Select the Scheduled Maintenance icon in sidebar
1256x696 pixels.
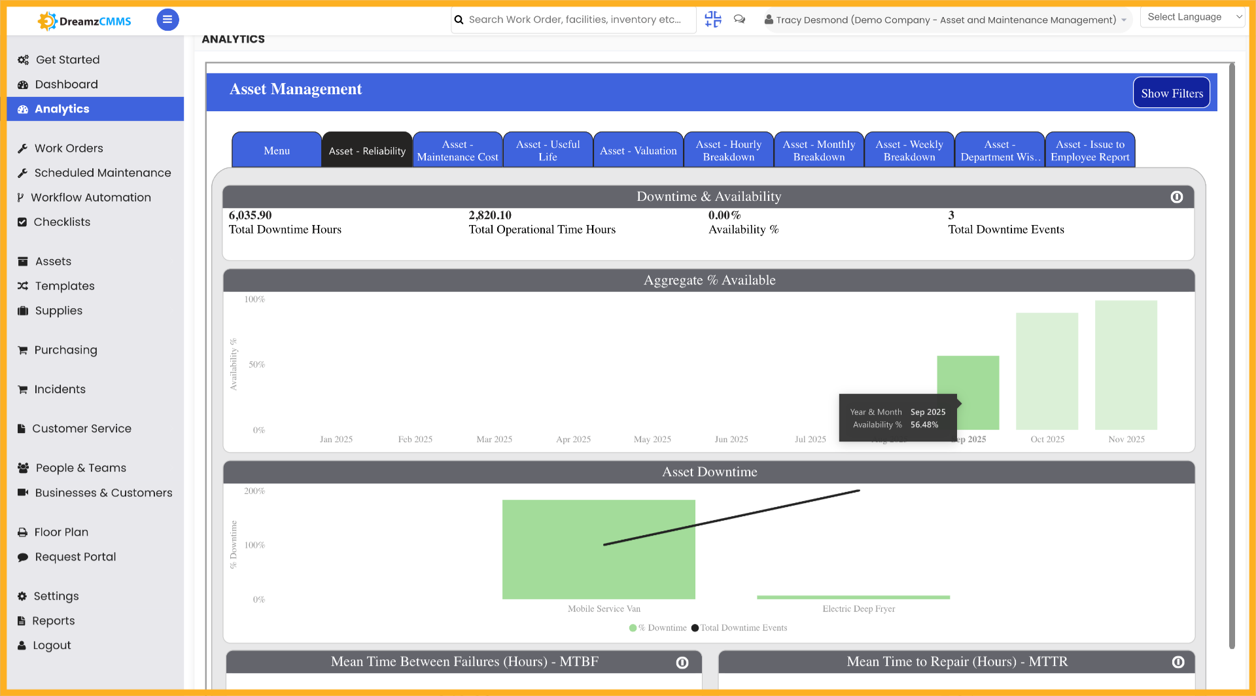point(22,173)
